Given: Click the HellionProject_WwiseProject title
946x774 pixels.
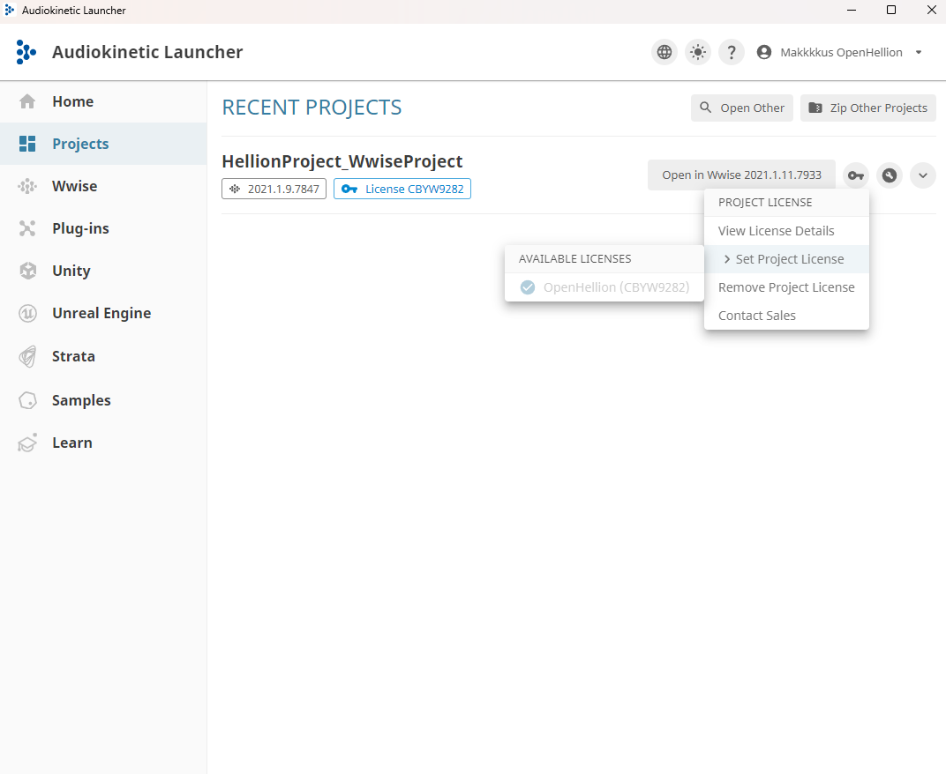Looking at the screenshot, I should tap(342, 161).
